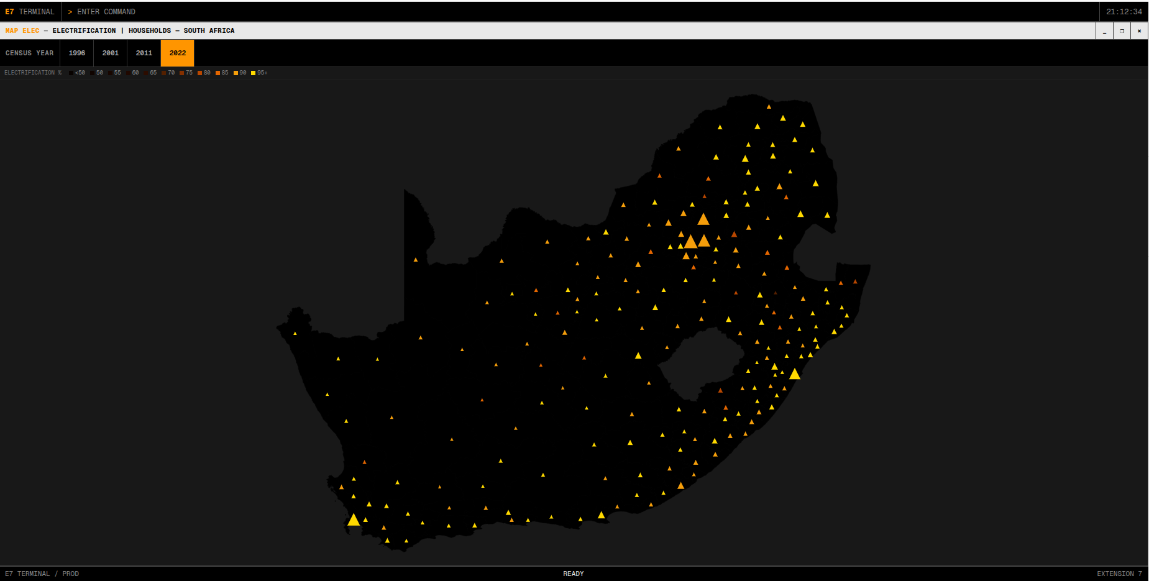This screenshot has height=581, width=1149.
Task: Maximize the MAP ELEC panel window
Action: [x=1122, y=30]
